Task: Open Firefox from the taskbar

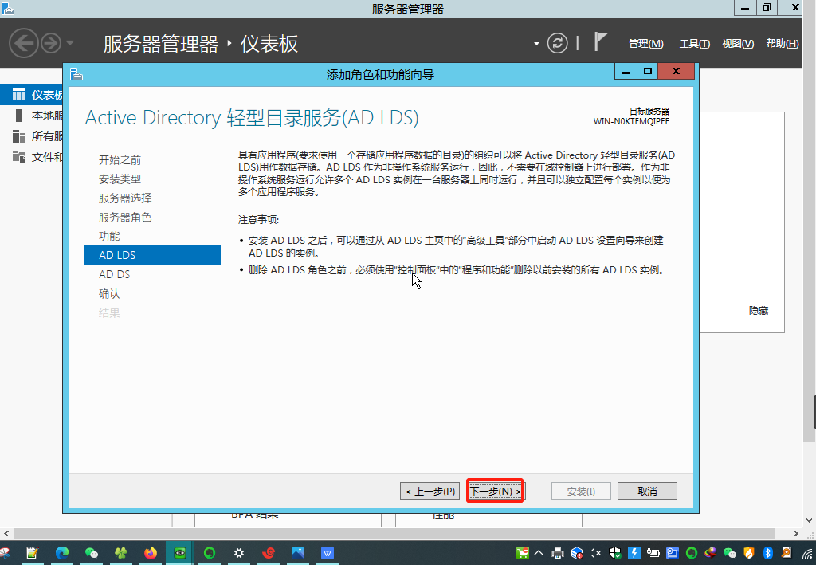Action: coord(151,553)
